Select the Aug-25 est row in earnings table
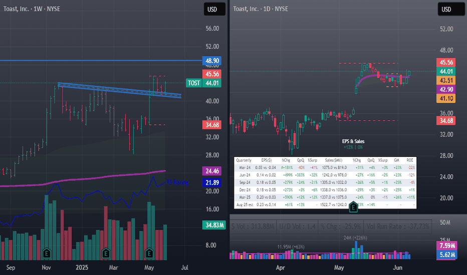467x275 pixels. pyautogui.click(x=325, y=205)
